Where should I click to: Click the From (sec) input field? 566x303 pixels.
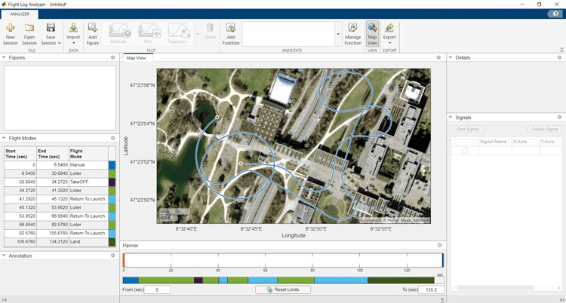pos(156,289)
